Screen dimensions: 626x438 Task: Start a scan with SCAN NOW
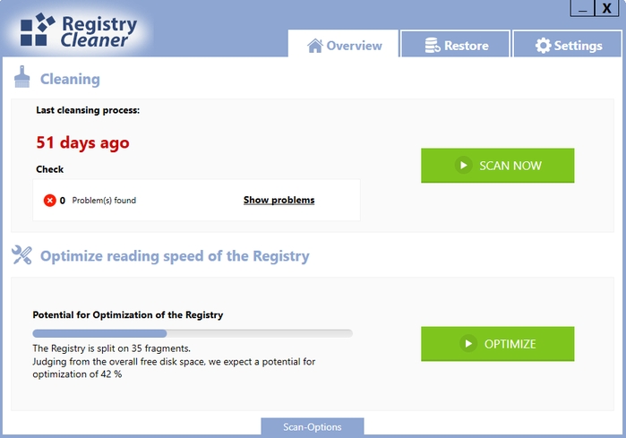(x=497, y=166)
